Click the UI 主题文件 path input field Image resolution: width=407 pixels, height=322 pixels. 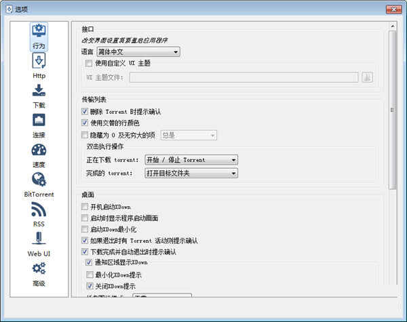[x=244, y=77]
